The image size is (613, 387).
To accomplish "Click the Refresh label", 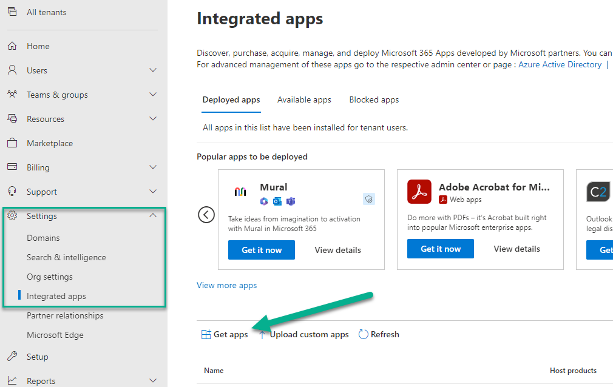I will pos(385,334).
